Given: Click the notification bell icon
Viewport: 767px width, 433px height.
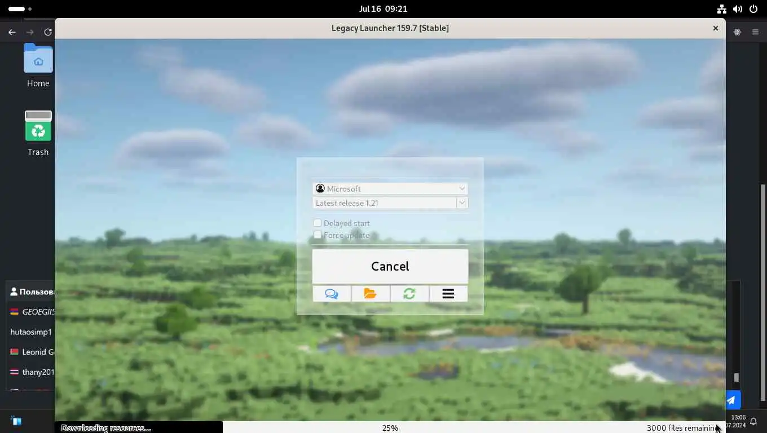Looking at the screenshot, I should coord(753,422).
